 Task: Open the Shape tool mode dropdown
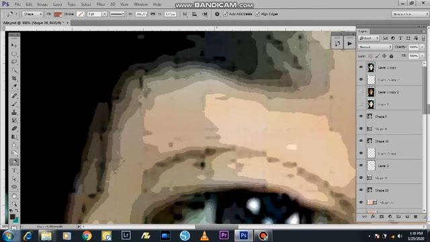(32, 14)
